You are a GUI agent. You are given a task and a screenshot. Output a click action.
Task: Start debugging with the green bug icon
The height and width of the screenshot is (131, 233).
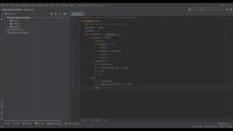click(214, 9)
